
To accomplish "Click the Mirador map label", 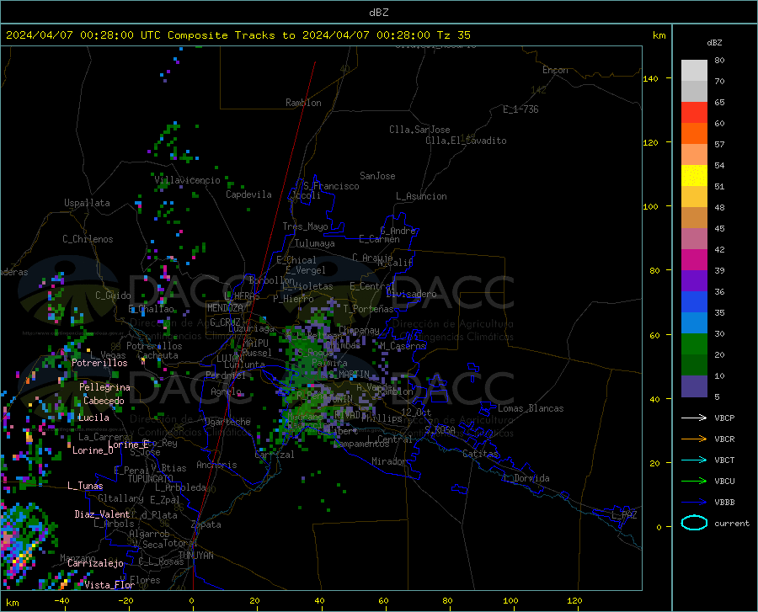I will point(389,461).
